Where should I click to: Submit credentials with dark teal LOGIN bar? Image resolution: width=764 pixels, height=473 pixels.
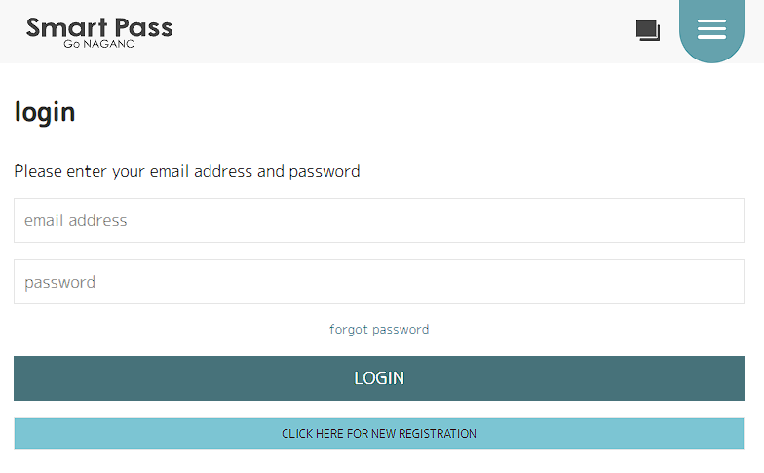(x=379, y=378)
